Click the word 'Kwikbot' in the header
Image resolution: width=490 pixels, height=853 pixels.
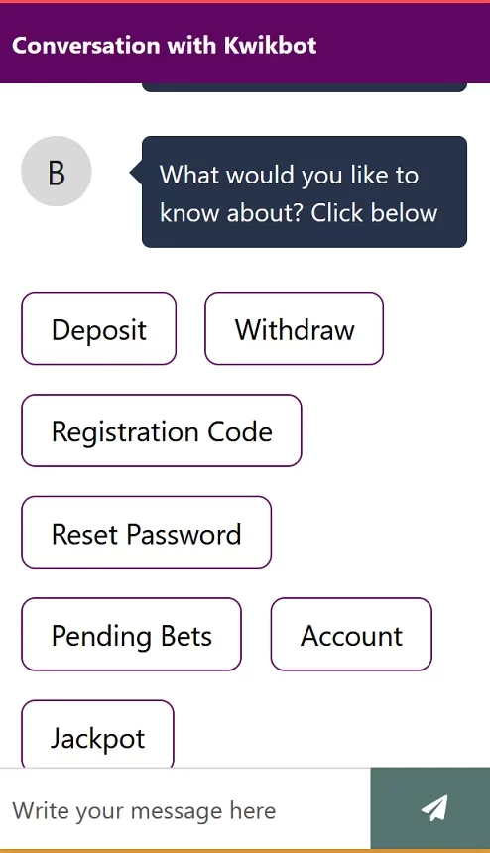[270, 46]
